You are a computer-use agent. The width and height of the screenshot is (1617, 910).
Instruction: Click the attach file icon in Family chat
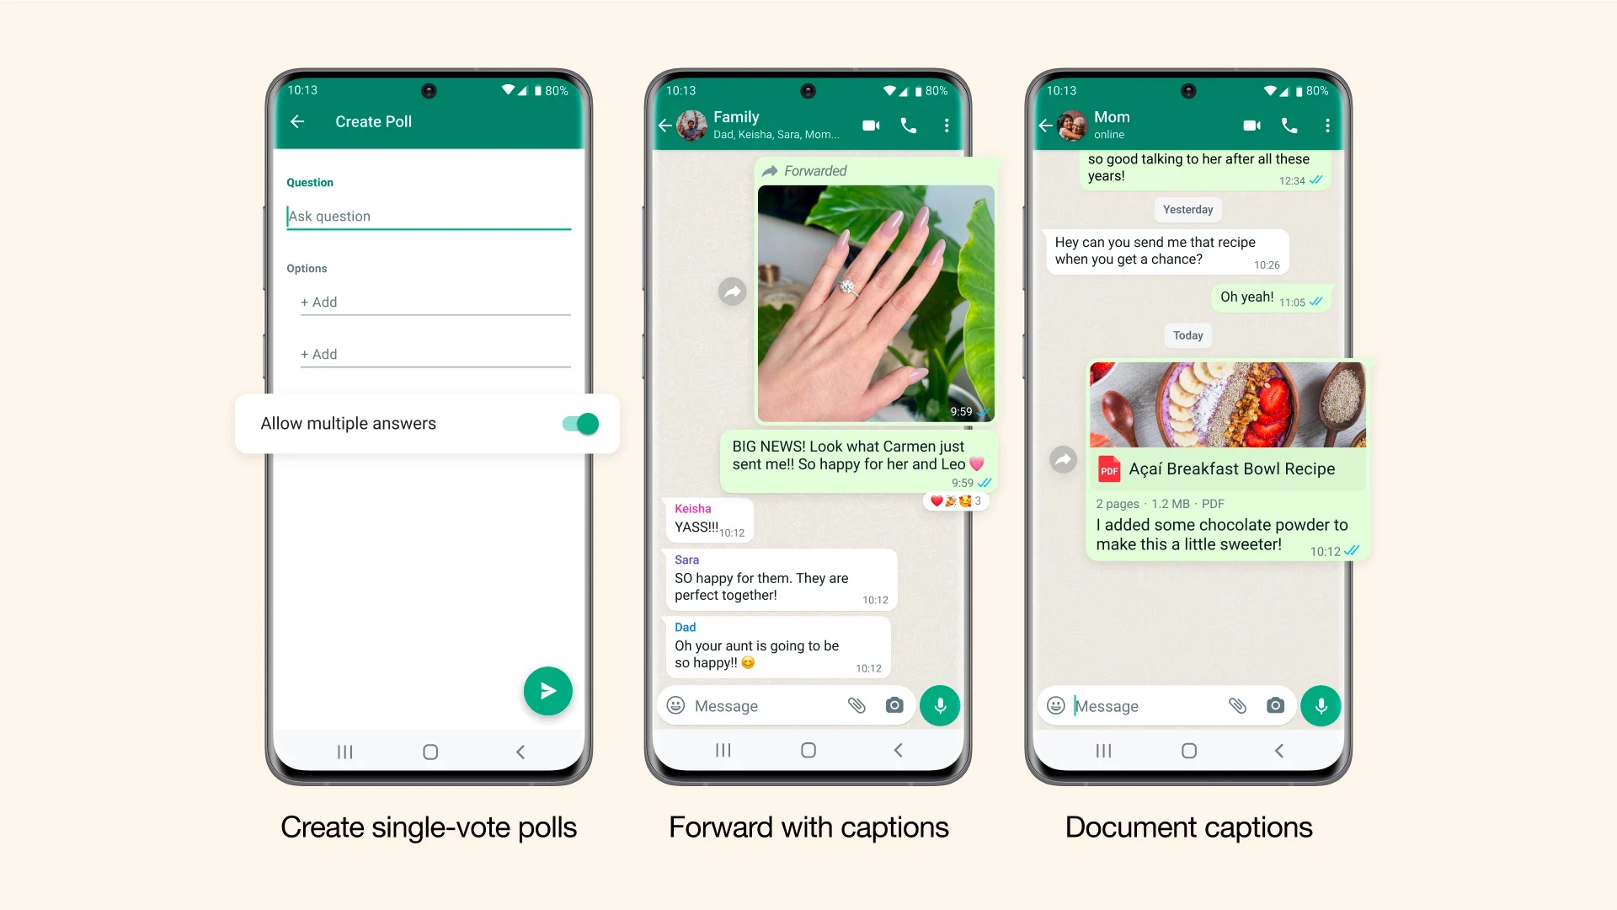tap(854, 705)
